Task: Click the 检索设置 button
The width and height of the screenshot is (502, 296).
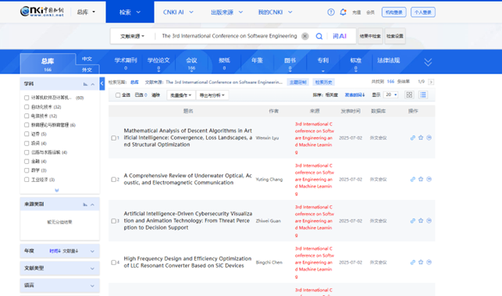Action: tap(395, 36)
